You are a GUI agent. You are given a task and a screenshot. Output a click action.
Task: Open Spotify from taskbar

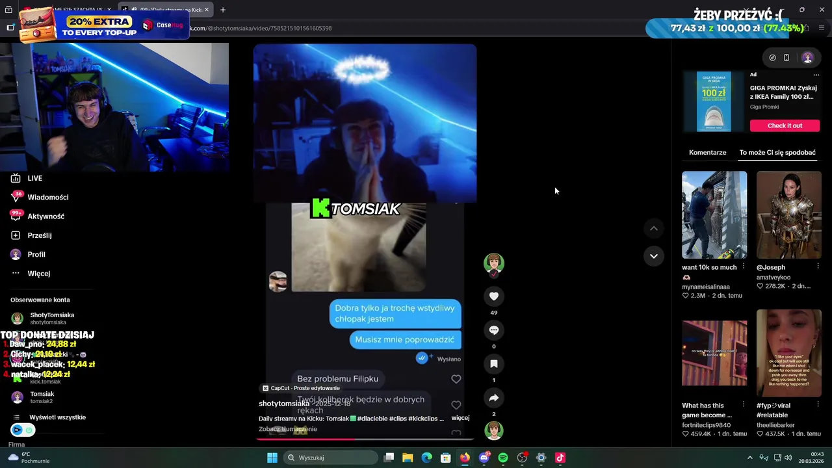click(x=503, y=458)
